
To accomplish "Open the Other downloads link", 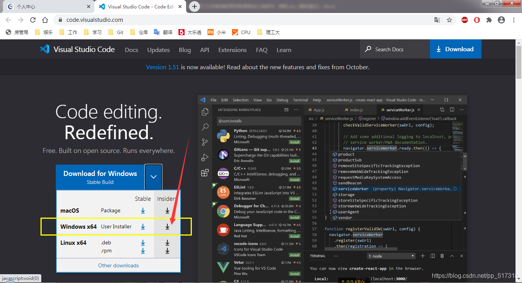I will coord(118,265).
